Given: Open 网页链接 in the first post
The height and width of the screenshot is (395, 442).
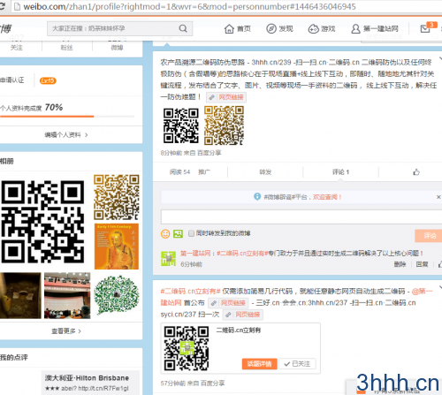Looking at the screenshot, I should (226, 97).
